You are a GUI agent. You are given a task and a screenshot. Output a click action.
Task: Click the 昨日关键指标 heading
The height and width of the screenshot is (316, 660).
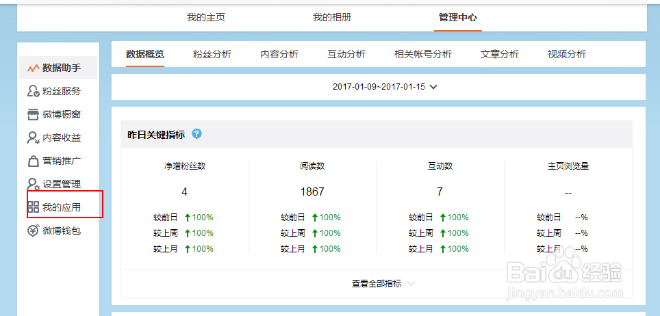click(156, 135)
